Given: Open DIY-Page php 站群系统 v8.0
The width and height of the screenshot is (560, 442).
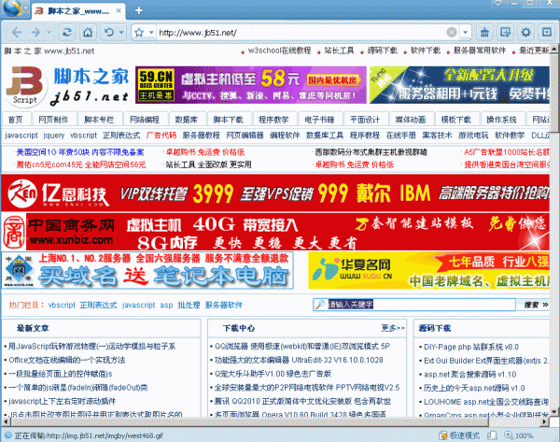Looking at the screenshot, I should click(471, 347).
